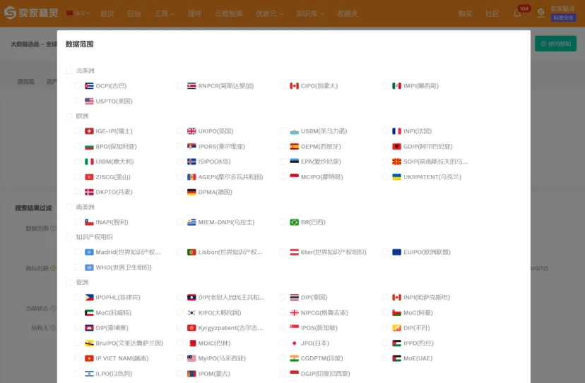This screenshot has height=383, width=585.
Task: Click the Iceland flag beside ISIPO
Action: click(x=191, y=162)
